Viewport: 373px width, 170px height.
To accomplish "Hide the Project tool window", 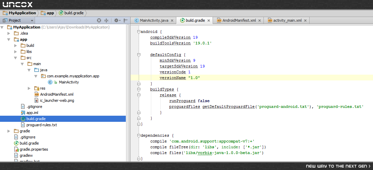I will [126, 20].
